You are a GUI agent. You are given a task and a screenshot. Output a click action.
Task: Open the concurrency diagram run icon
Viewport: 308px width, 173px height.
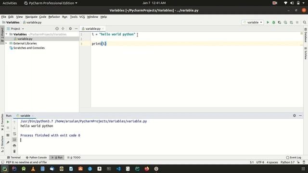click(291, 23)
